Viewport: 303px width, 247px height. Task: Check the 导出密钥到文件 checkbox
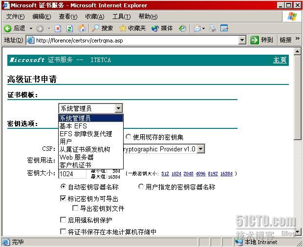click(x=75, y=208)
